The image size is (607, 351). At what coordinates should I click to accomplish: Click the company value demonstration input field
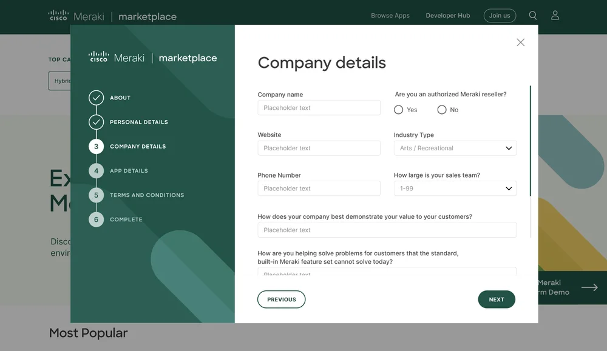(387, 230)
